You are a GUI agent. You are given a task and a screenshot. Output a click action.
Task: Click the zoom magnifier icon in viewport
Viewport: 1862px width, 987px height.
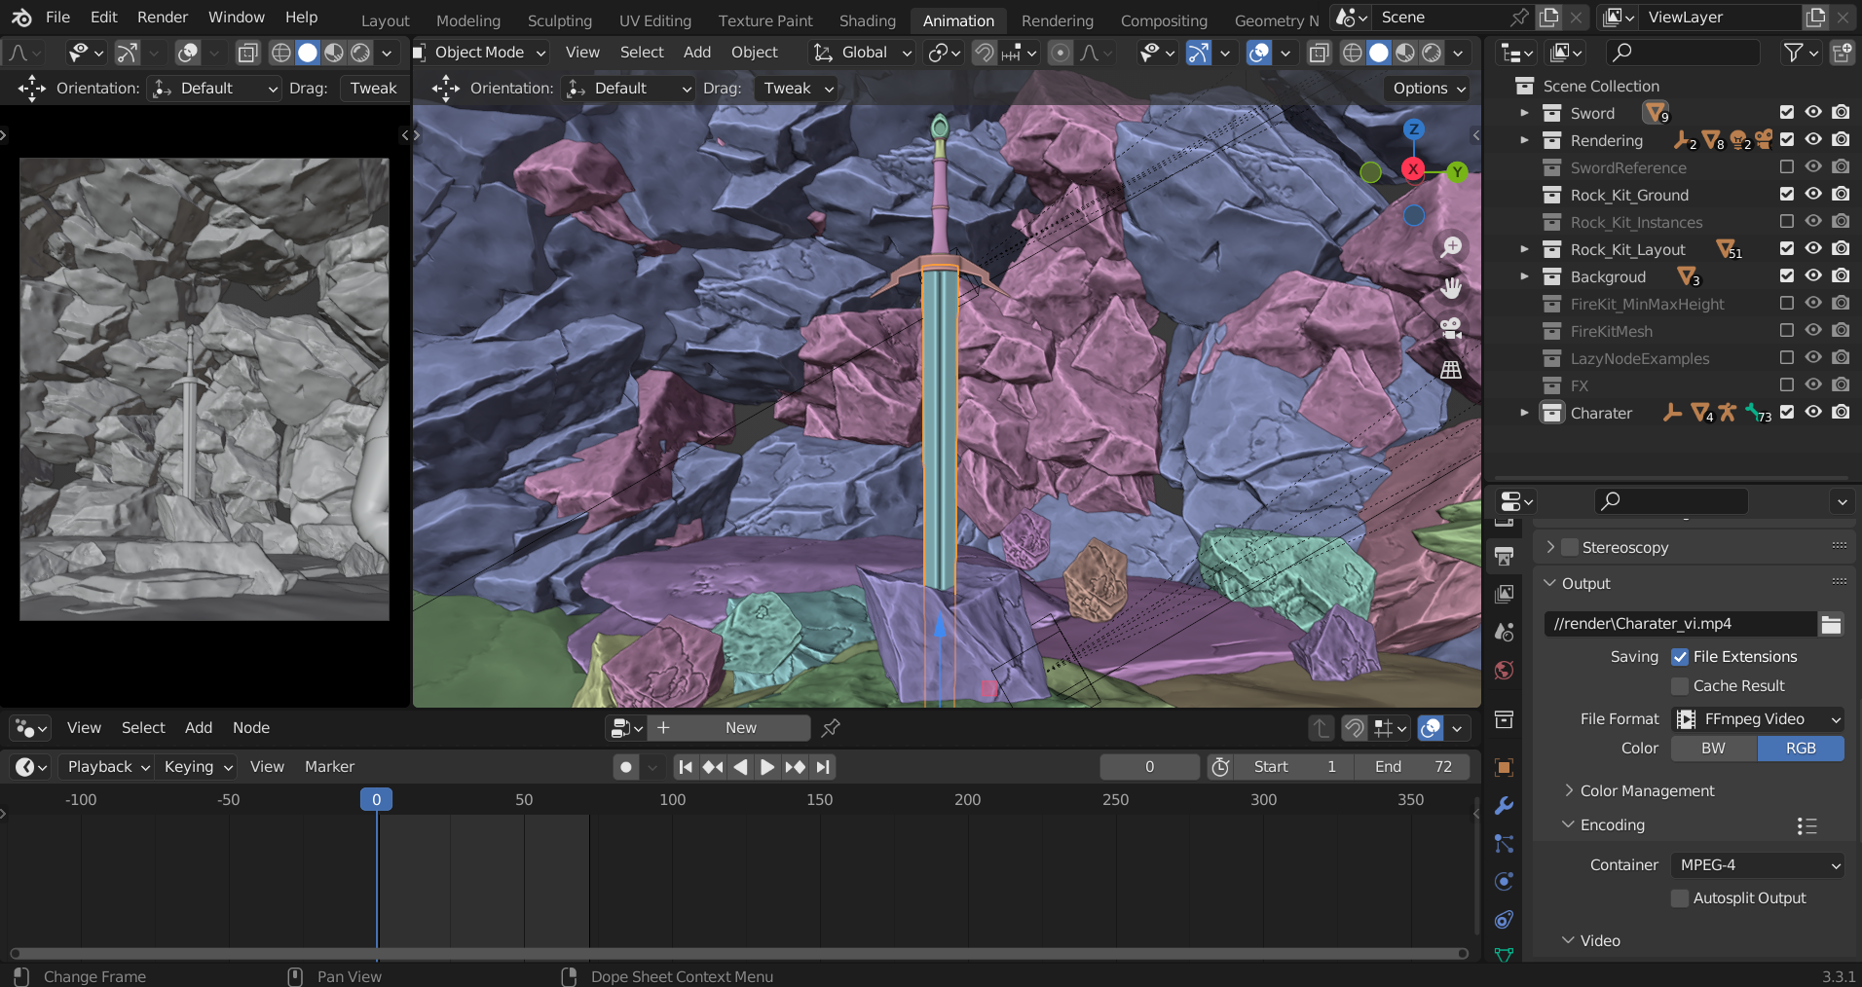coord(1451,247)
